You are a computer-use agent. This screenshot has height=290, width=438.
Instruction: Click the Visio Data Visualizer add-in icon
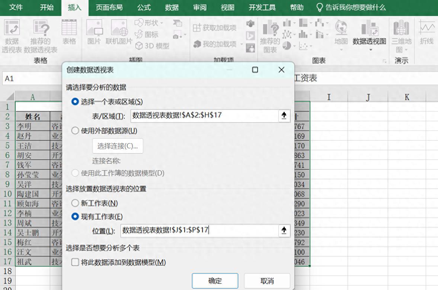click(x=250, y=23)
